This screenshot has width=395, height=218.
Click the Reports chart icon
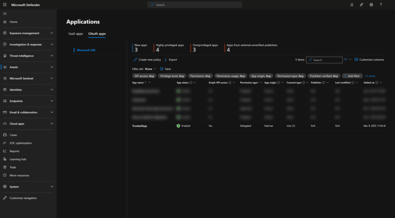pyautogui.click(x=5, y=151)
